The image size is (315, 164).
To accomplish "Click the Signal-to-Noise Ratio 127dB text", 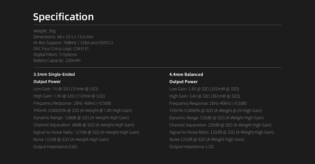I will 86,132.
